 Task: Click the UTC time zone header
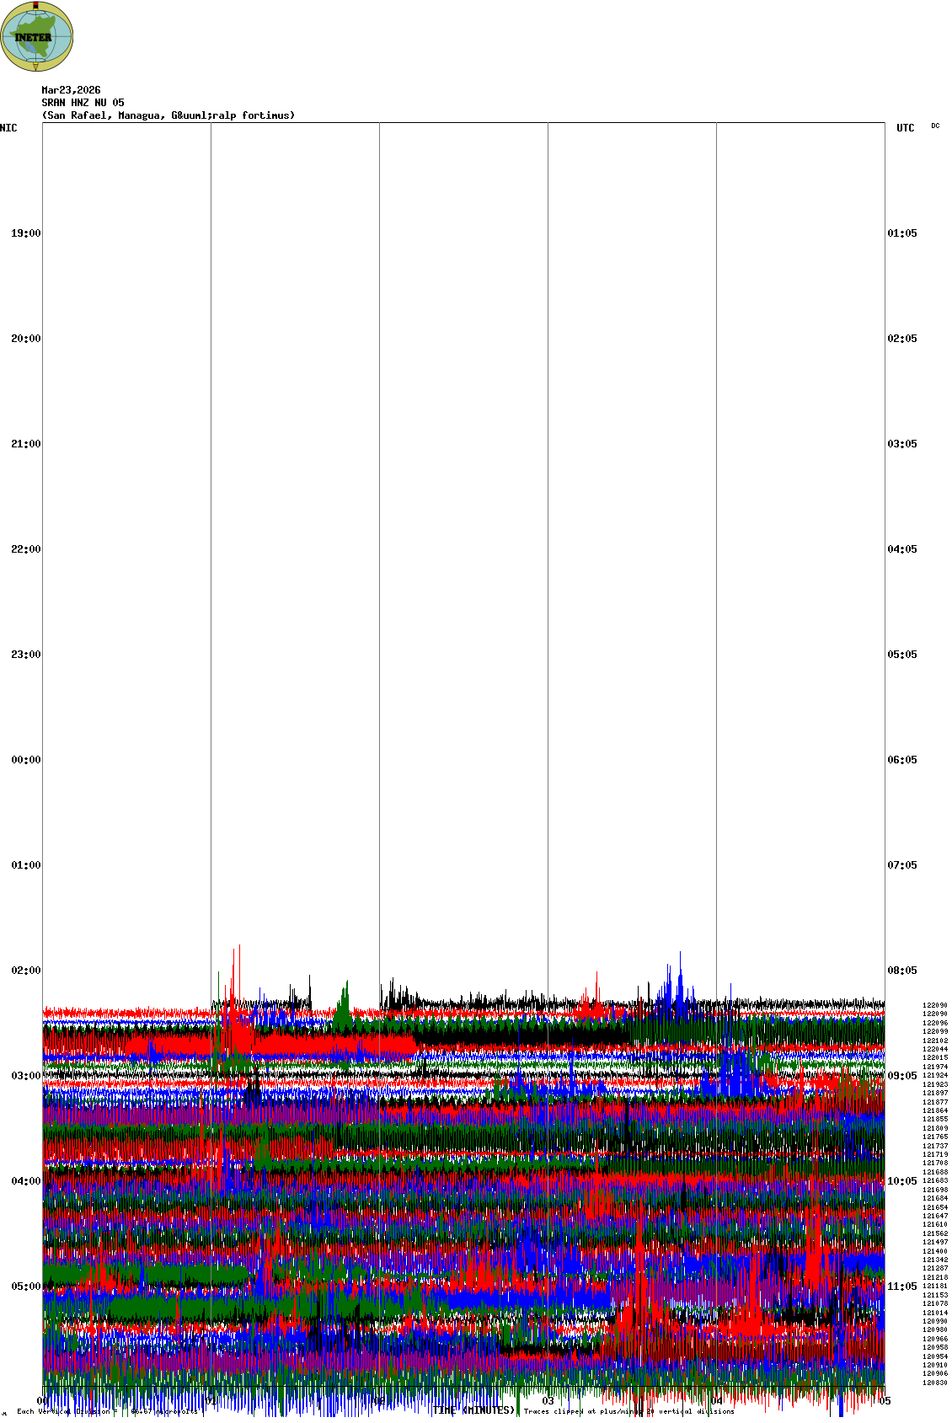[x=905, y=128]
